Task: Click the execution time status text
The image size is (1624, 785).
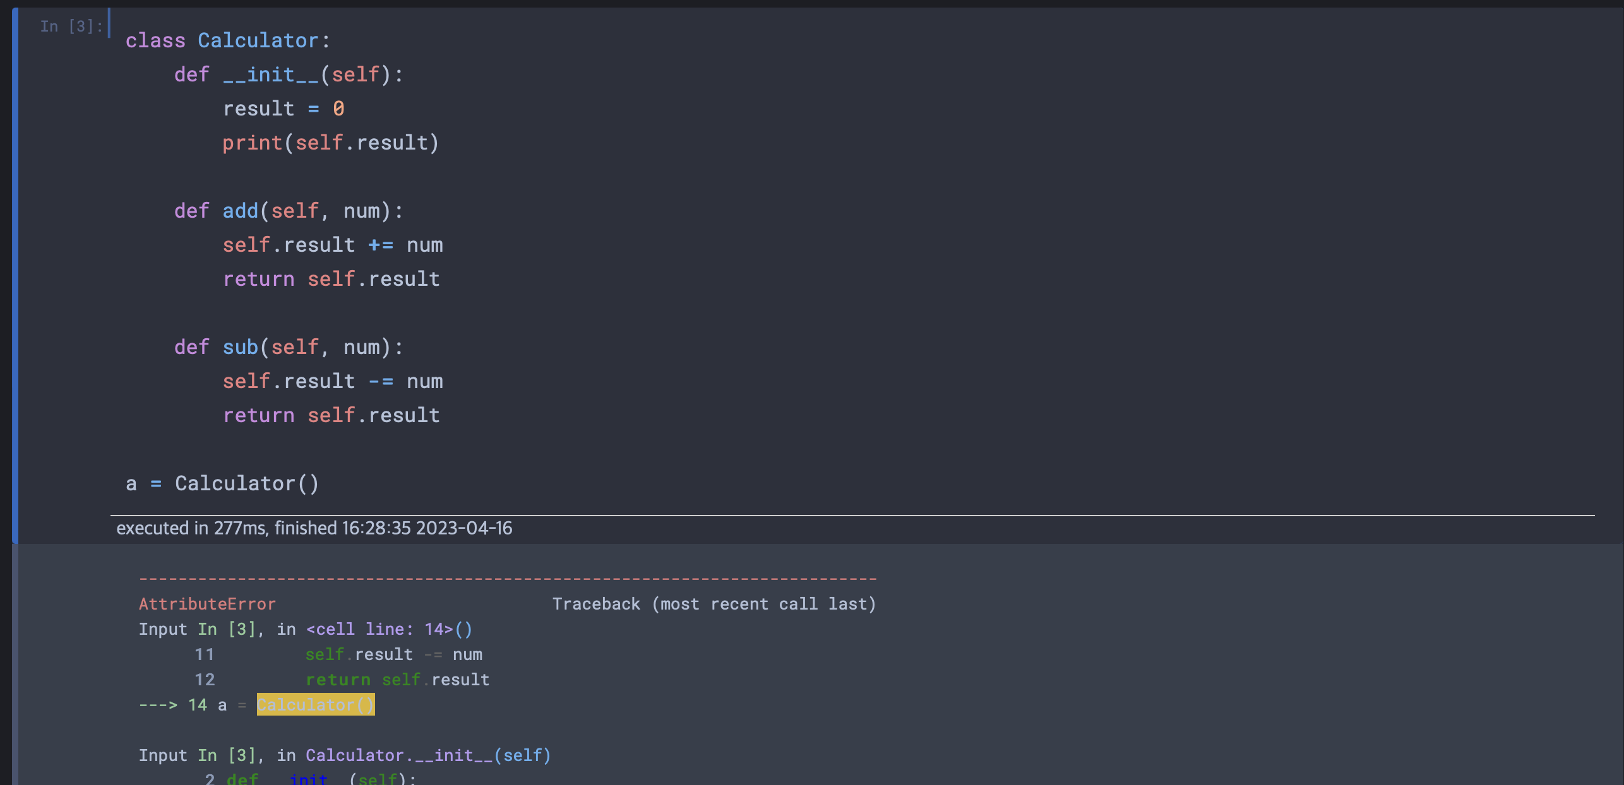Action: 314,528
